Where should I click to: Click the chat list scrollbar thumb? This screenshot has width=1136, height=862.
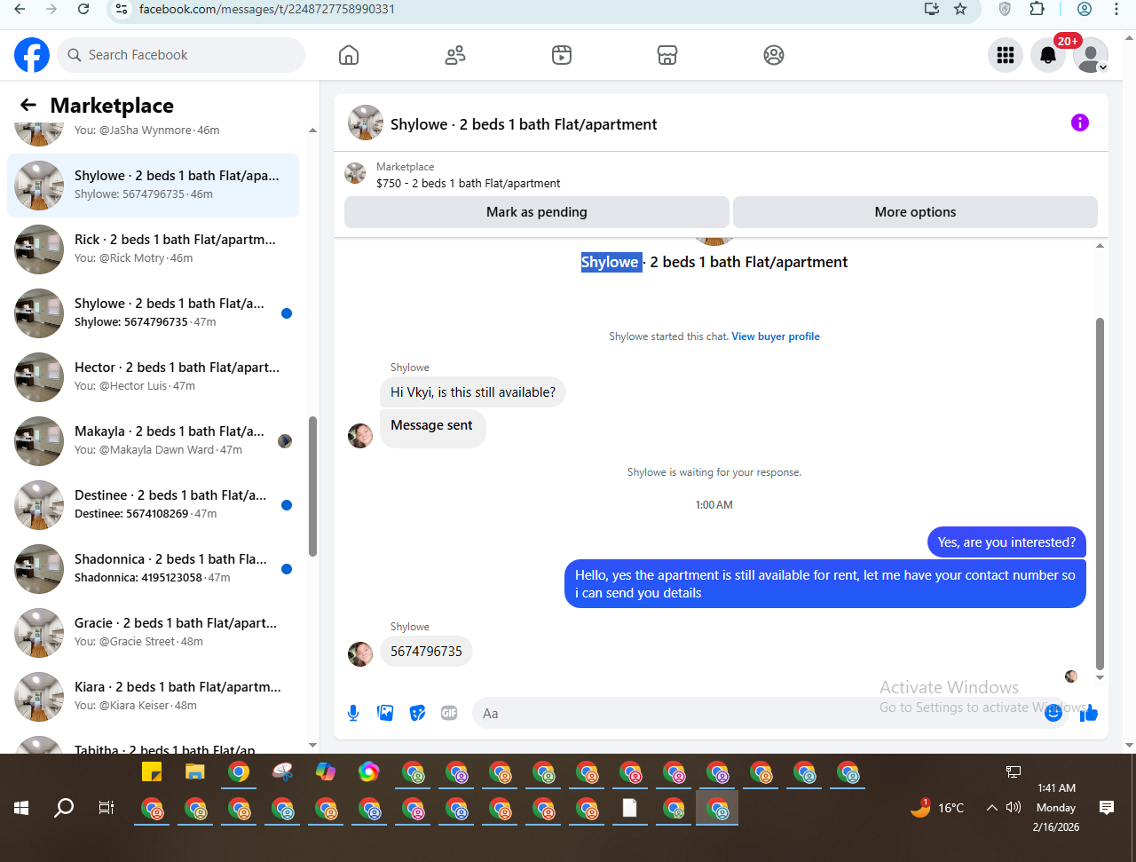click(312, 486)
